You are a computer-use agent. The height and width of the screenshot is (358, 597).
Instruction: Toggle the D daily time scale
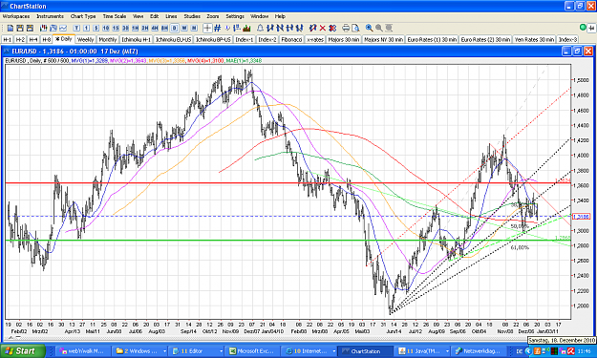coord(175,28)
